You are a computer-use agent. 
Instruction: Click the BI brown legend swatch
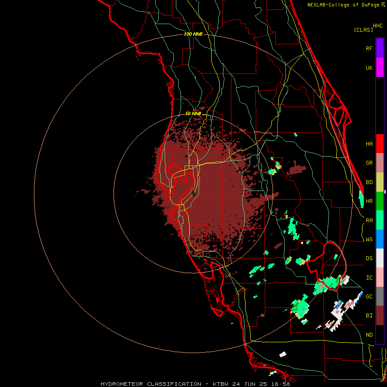point(380,316)
